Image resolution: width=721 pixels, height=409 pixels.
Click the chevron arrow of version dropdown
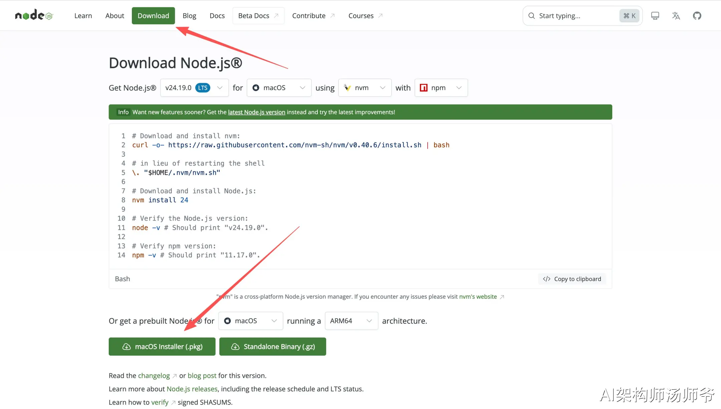click(x=220, y=88)
